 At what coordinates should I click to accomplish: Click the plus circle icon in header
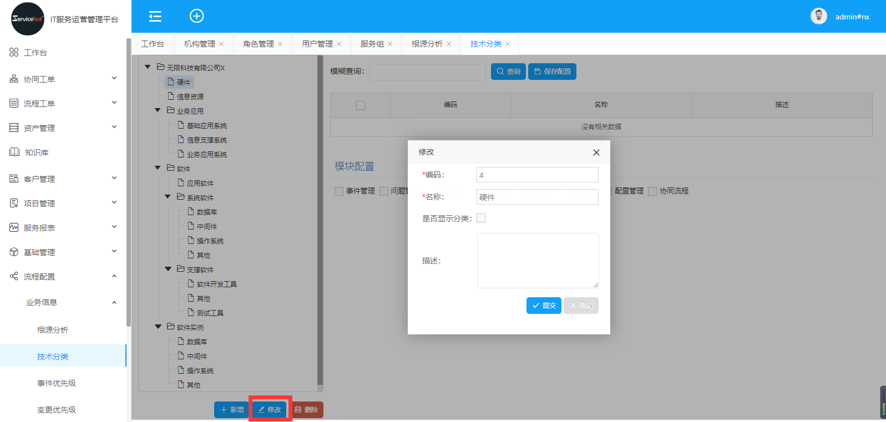click(196, 16)
